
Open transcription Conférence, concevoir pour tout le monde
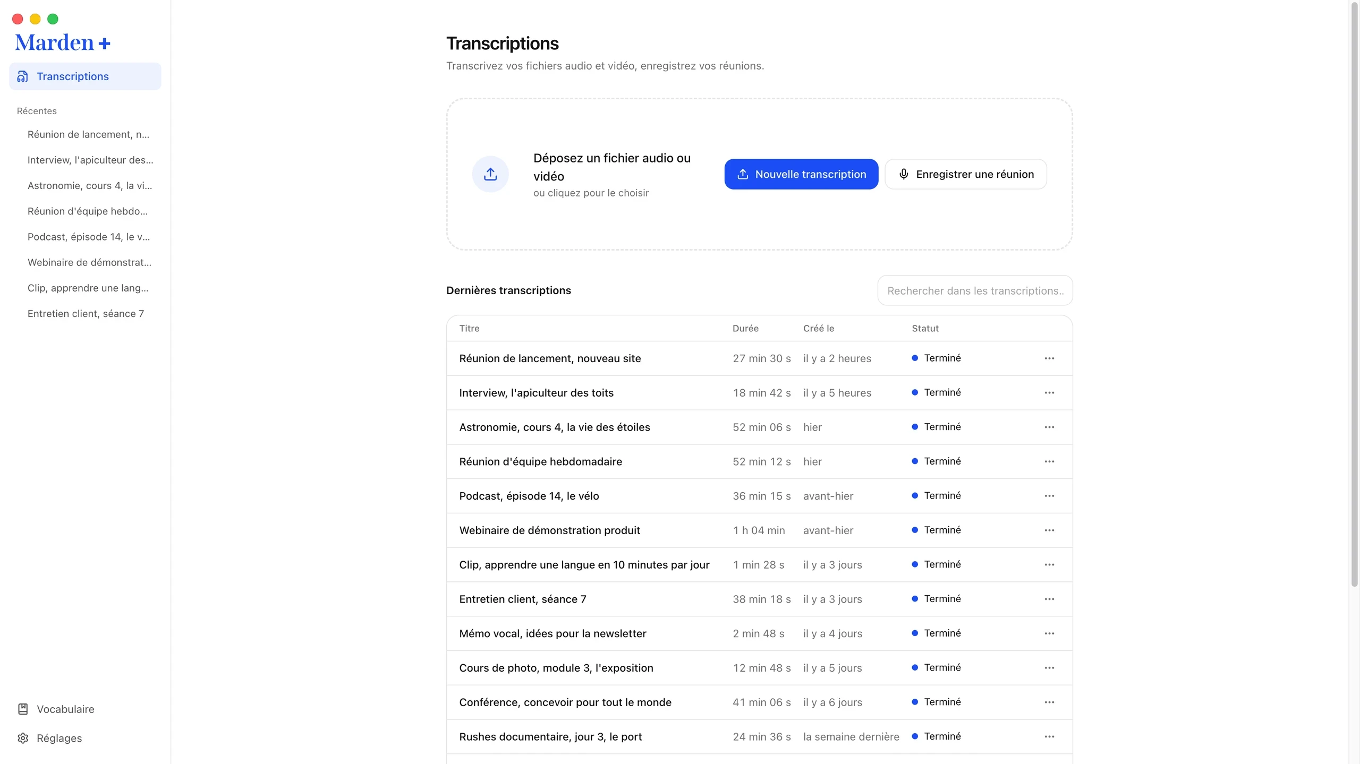pyautogui.click(x=565, y=702)
